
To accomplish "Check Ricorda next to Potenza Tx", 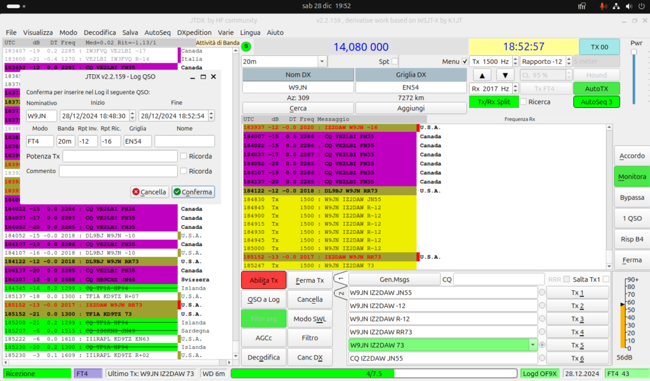I will [x=183, y=156].
